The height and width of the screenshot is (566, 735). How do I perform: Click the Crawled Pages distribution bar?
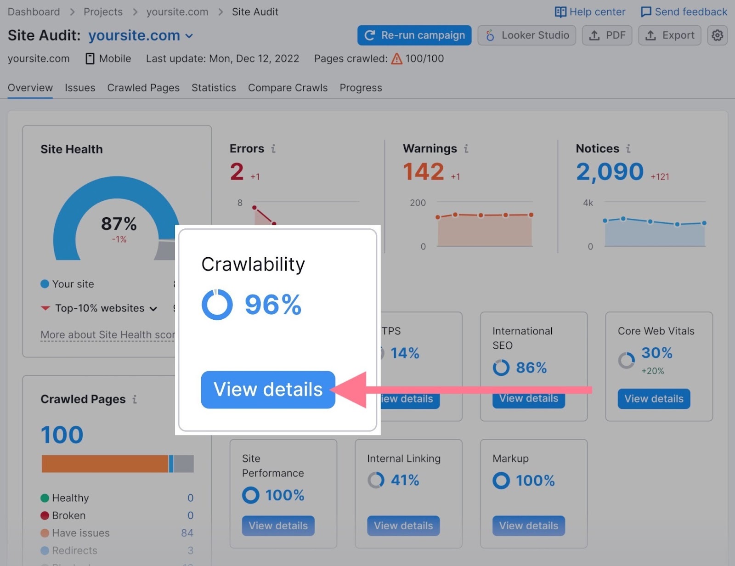click(117, 464)
